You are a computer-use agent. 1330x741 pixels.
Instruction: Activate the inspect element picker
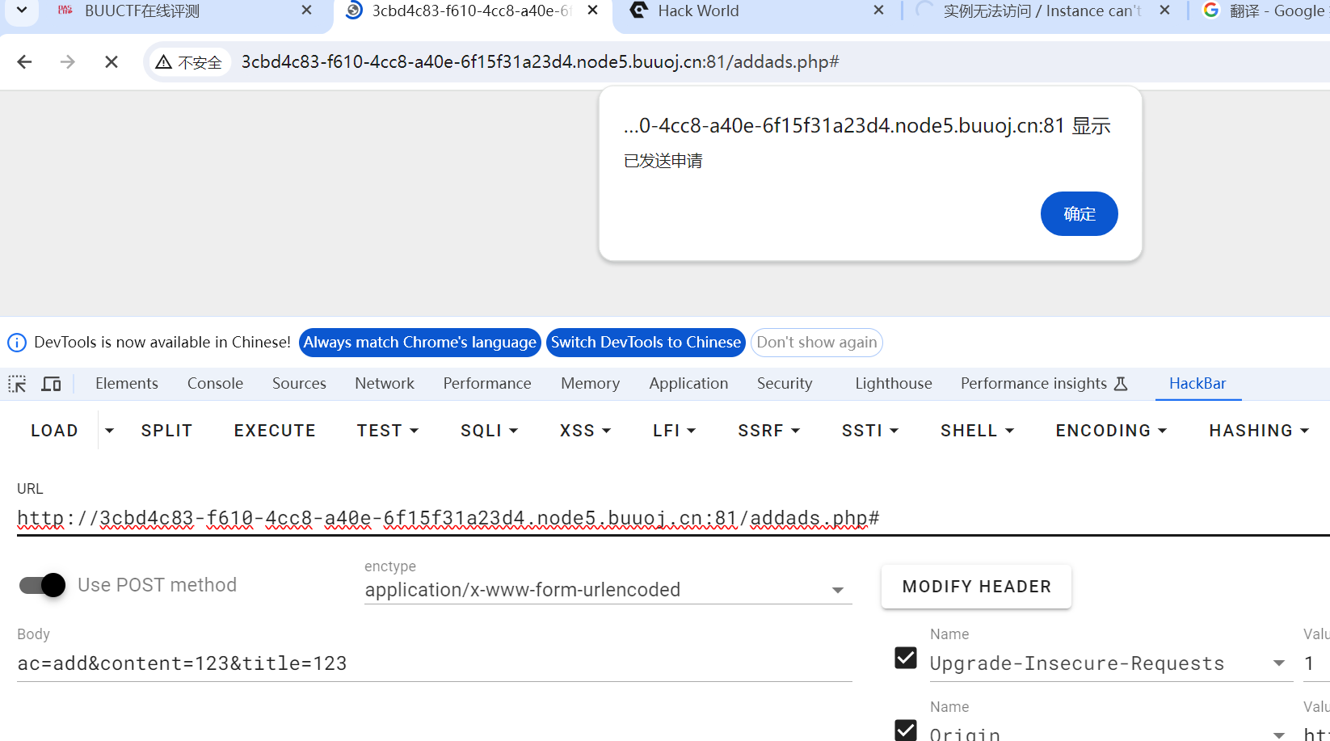click(x=17, y=384)
